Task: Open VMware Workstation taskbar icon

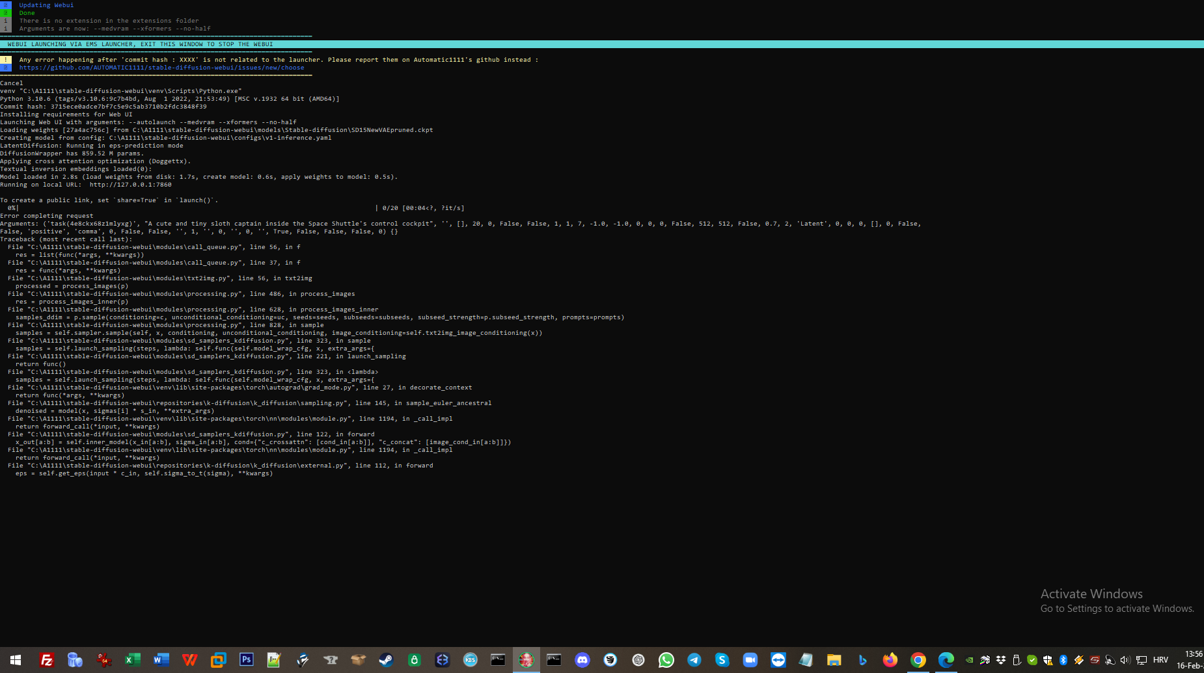Action: (218, 660)
